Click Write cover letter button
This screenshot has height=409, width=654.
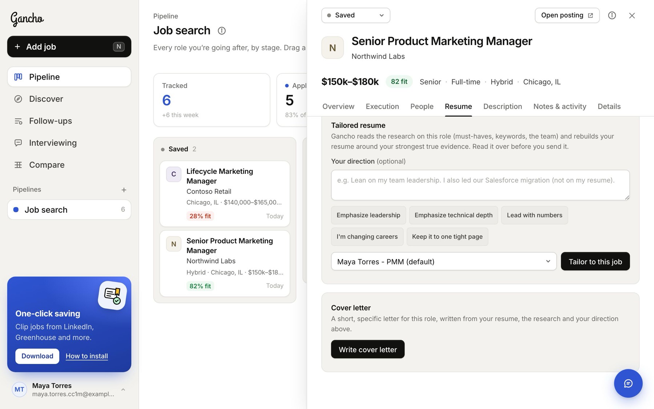click(368, 349)
